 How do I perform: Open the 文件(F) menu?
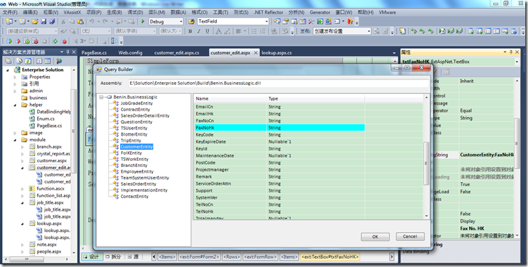[10, 12]
